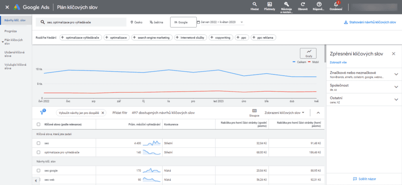402x185 pixels.
Task: Click Stahování návrhů klíčových slov link
Action: tap(370, 22)
